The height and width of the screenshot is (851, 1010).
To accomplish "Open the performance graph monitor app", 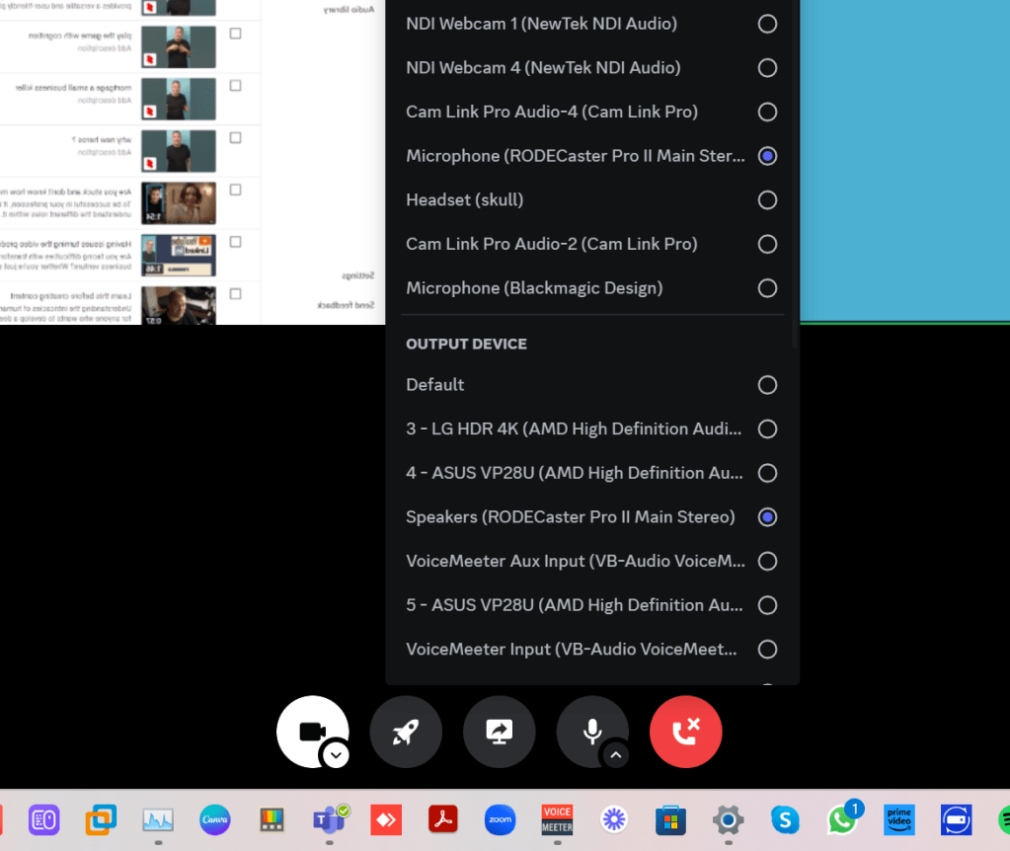I will (158, 819).
